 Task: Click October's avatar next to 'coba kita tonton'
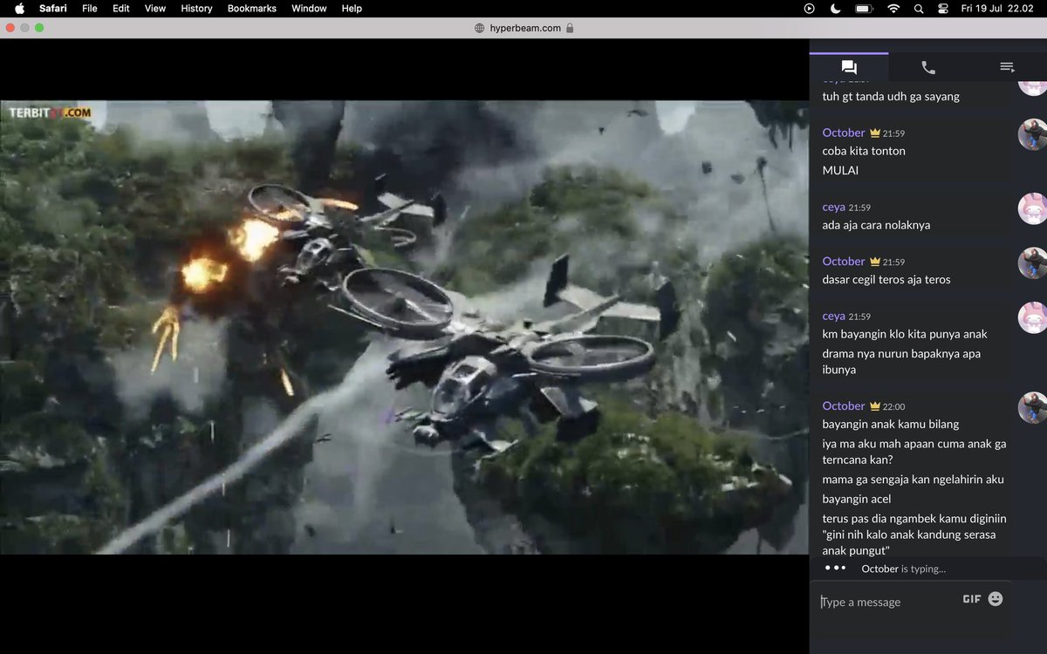(1032, 135)
